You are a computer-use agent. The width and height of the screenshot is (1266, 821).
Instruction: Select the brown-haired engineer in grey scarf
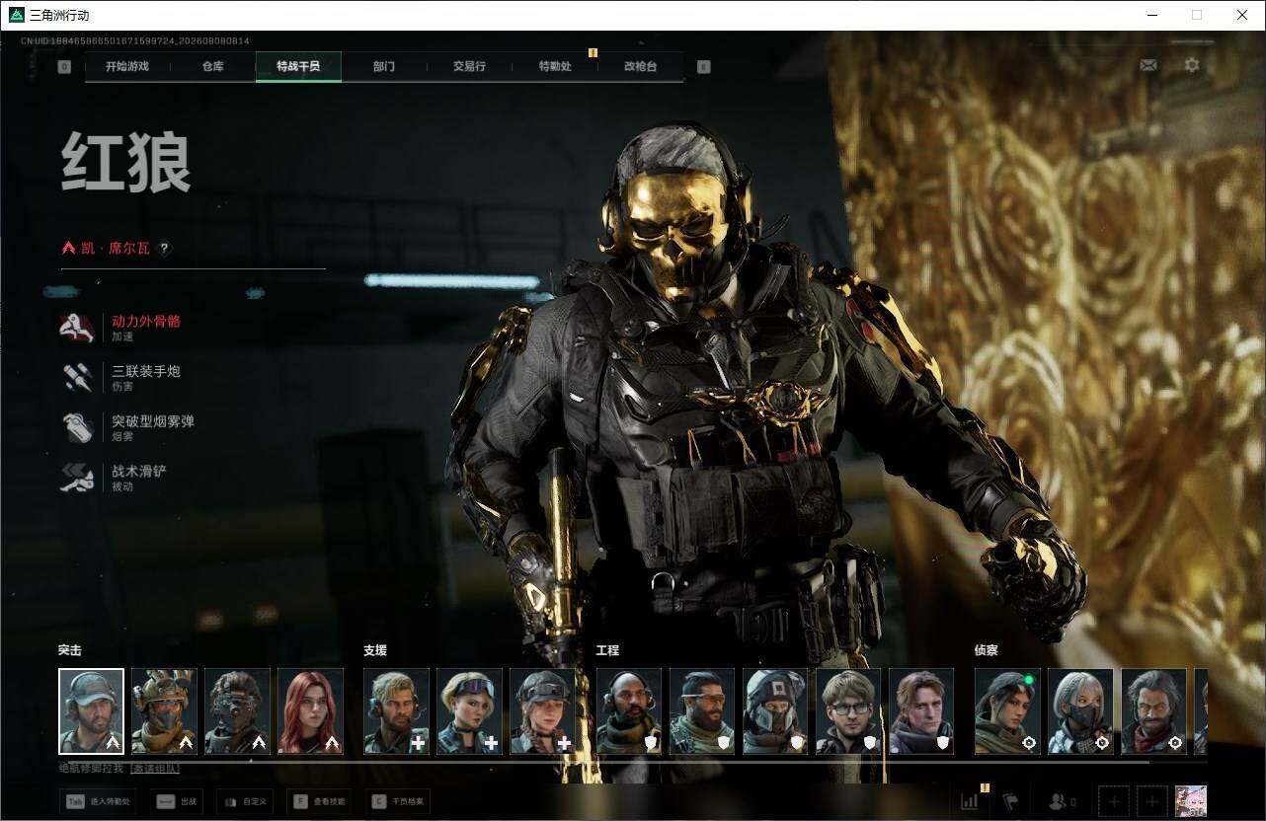[x=921, y=711]
